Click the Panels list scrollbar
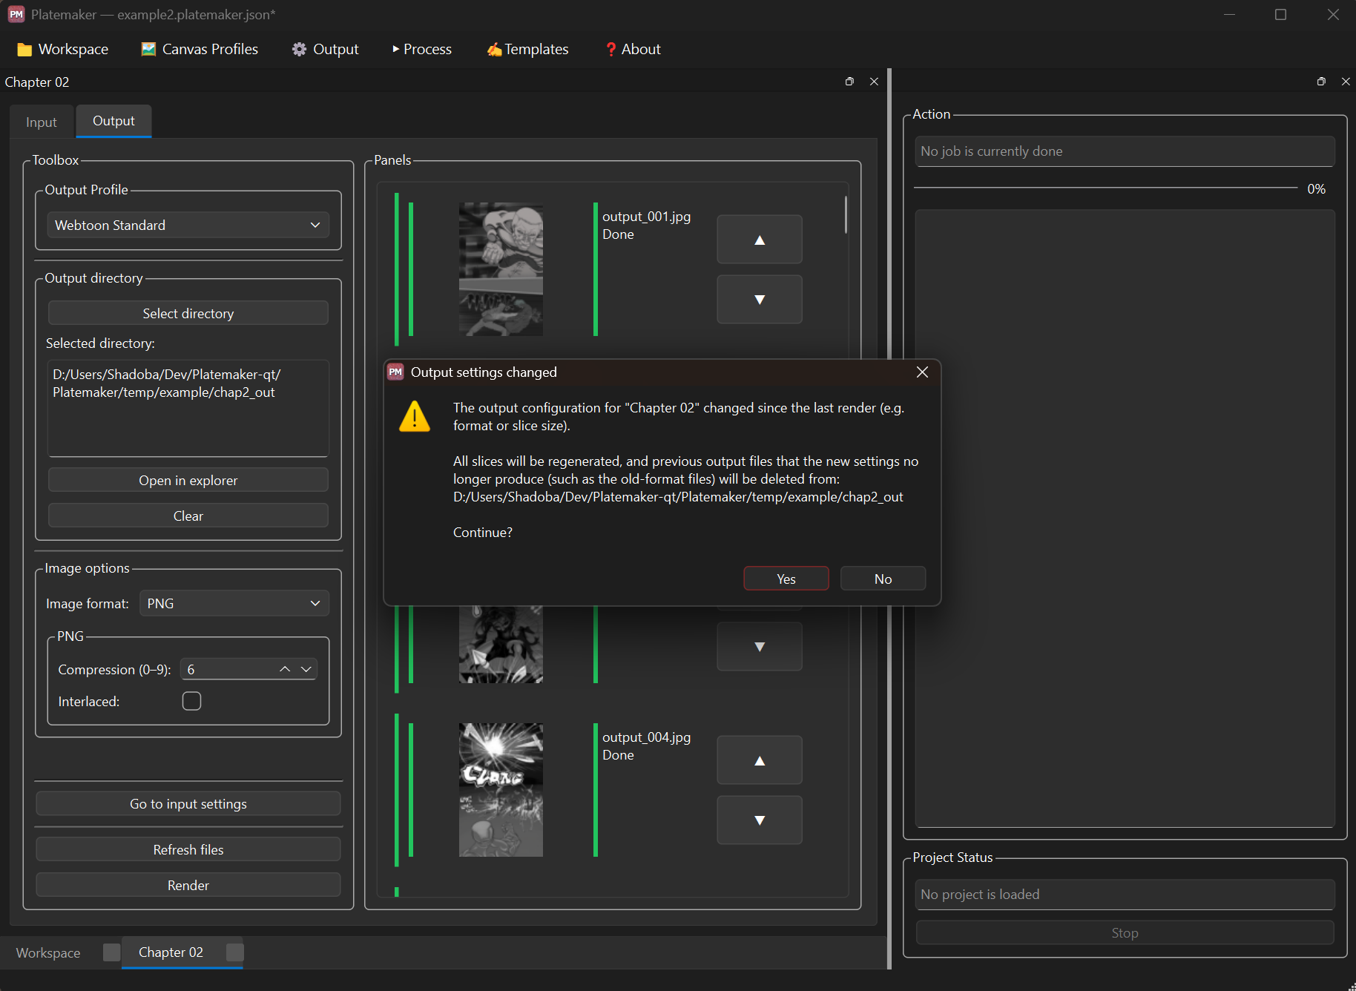 (846, 215)
